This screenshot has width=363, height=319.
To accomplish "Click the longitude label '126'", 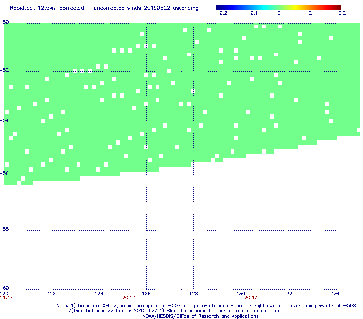I will (x=146, y=294).
